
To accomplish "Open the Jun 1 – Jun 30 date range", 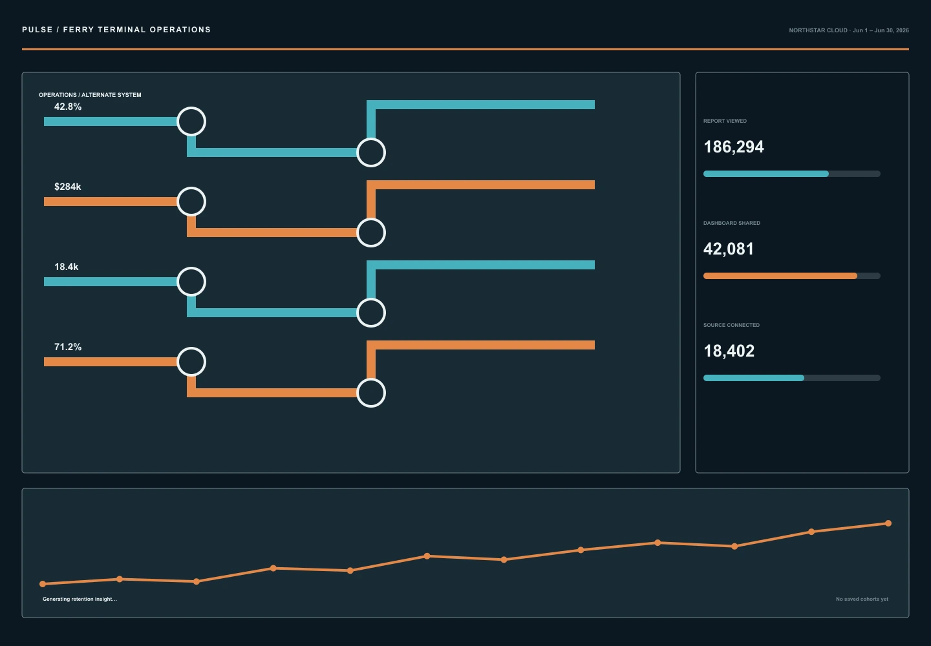I will pyautogui.click(x=881, y=30).
